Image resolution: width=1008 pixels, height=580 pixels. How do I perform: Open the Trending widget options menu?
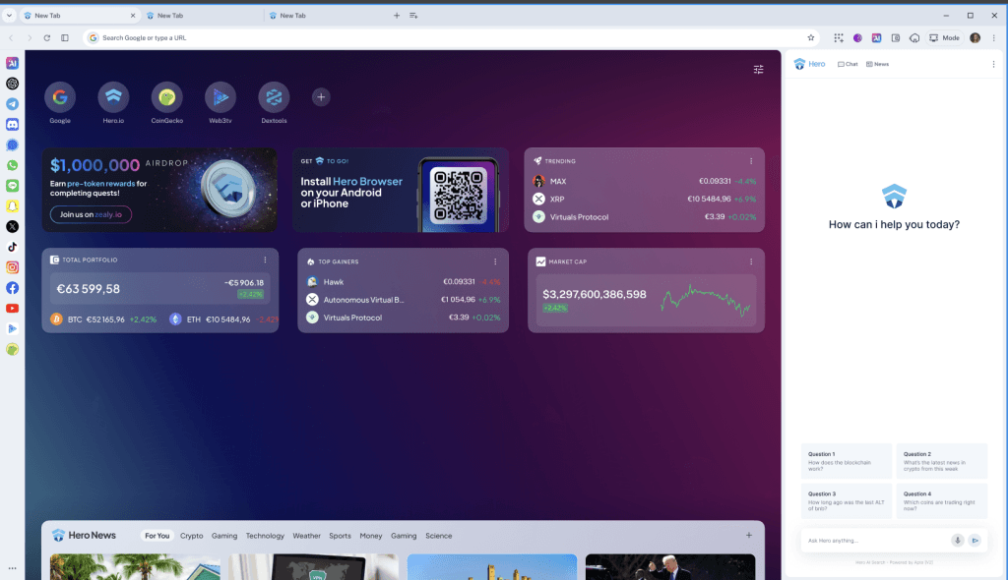pyautogui.click(x=751, y=160)
